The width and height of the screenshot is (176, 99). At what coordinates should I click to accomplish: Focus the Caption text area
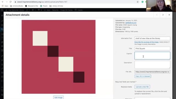tap(152, 56)
